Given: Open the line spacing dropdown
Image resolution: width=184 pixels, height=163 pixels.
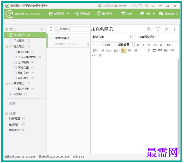Looking at the screenshot, I should (95, 50).
